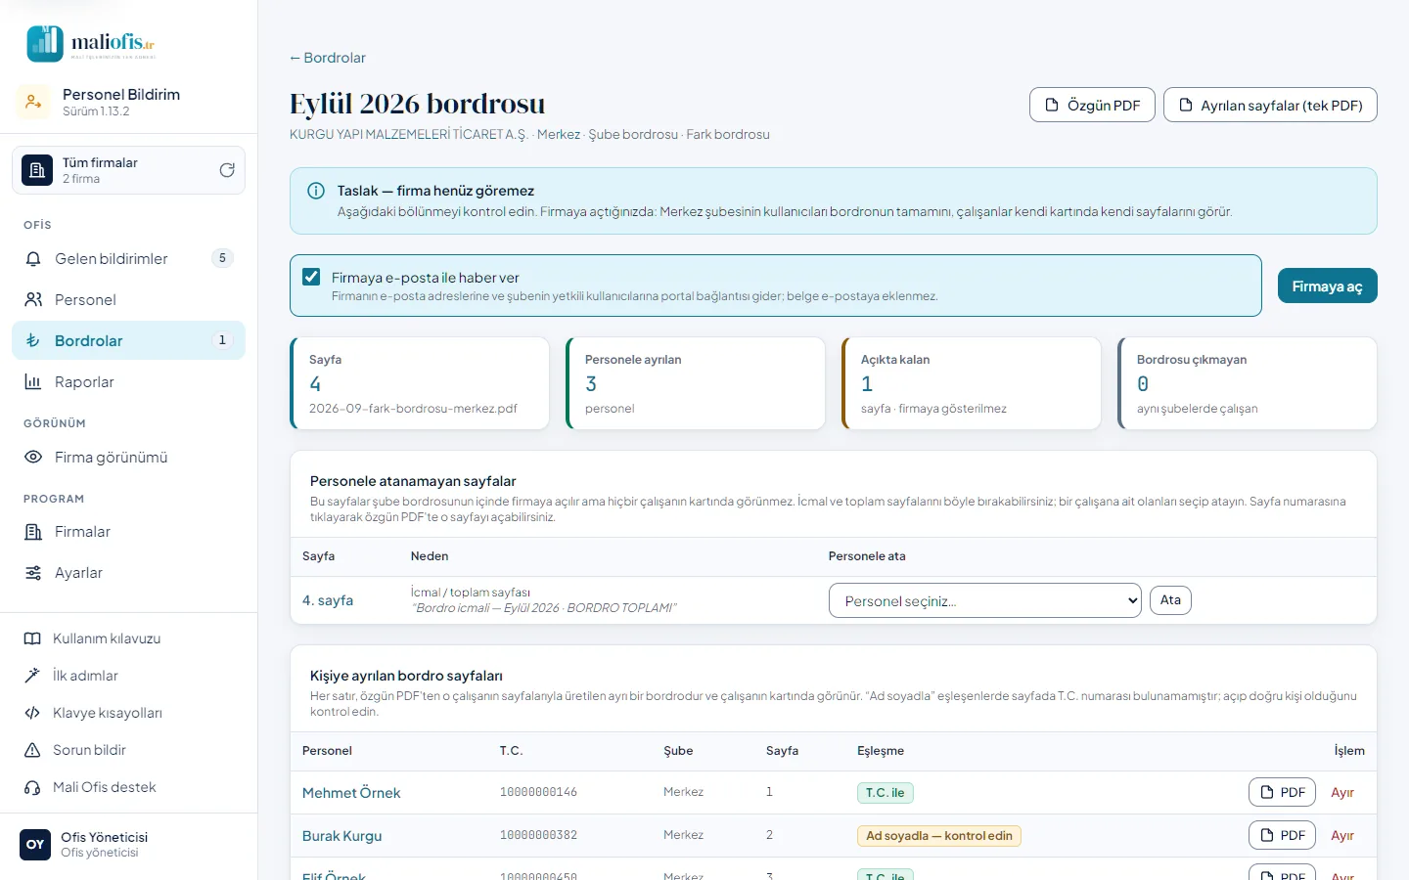Open PDF for Mehmet Örnek's row
Viewport: 1409px width, 880px height.
click(1282, 792)
